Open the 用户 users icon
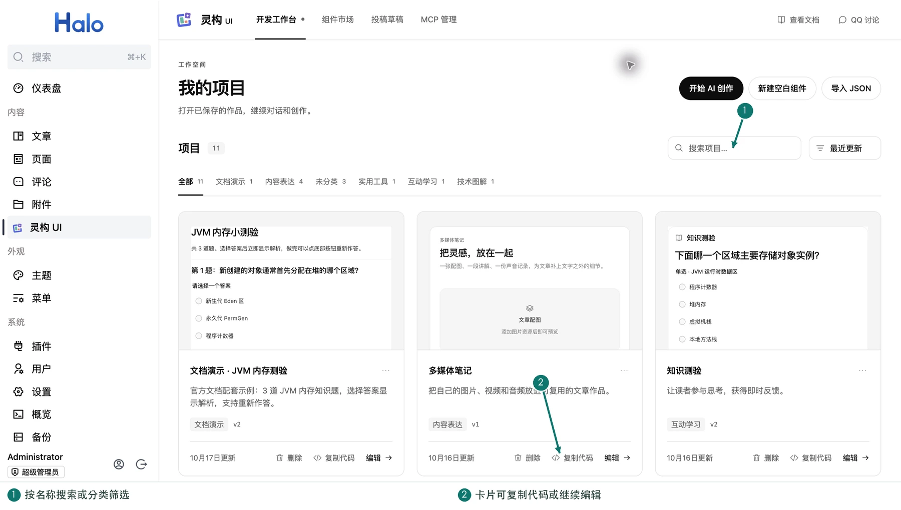 pos(19,368)
